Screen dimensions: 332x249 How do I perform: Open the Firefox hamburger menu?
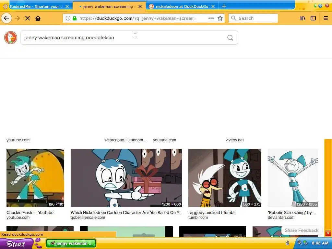(326, 18)
